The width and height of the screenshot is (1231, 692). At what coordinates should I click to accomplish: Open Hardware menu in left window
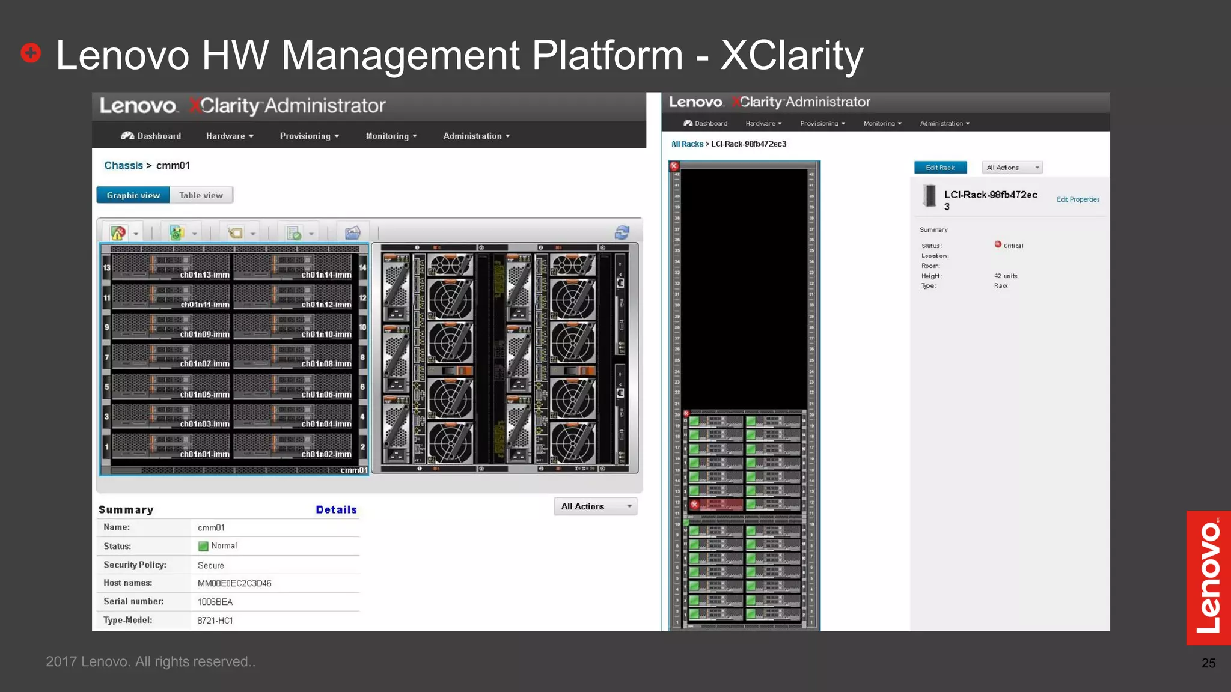230,136
